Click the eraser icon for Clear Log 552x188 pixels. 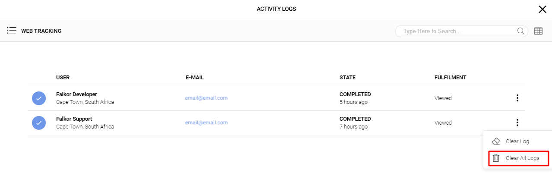click(x=496, y=141)
